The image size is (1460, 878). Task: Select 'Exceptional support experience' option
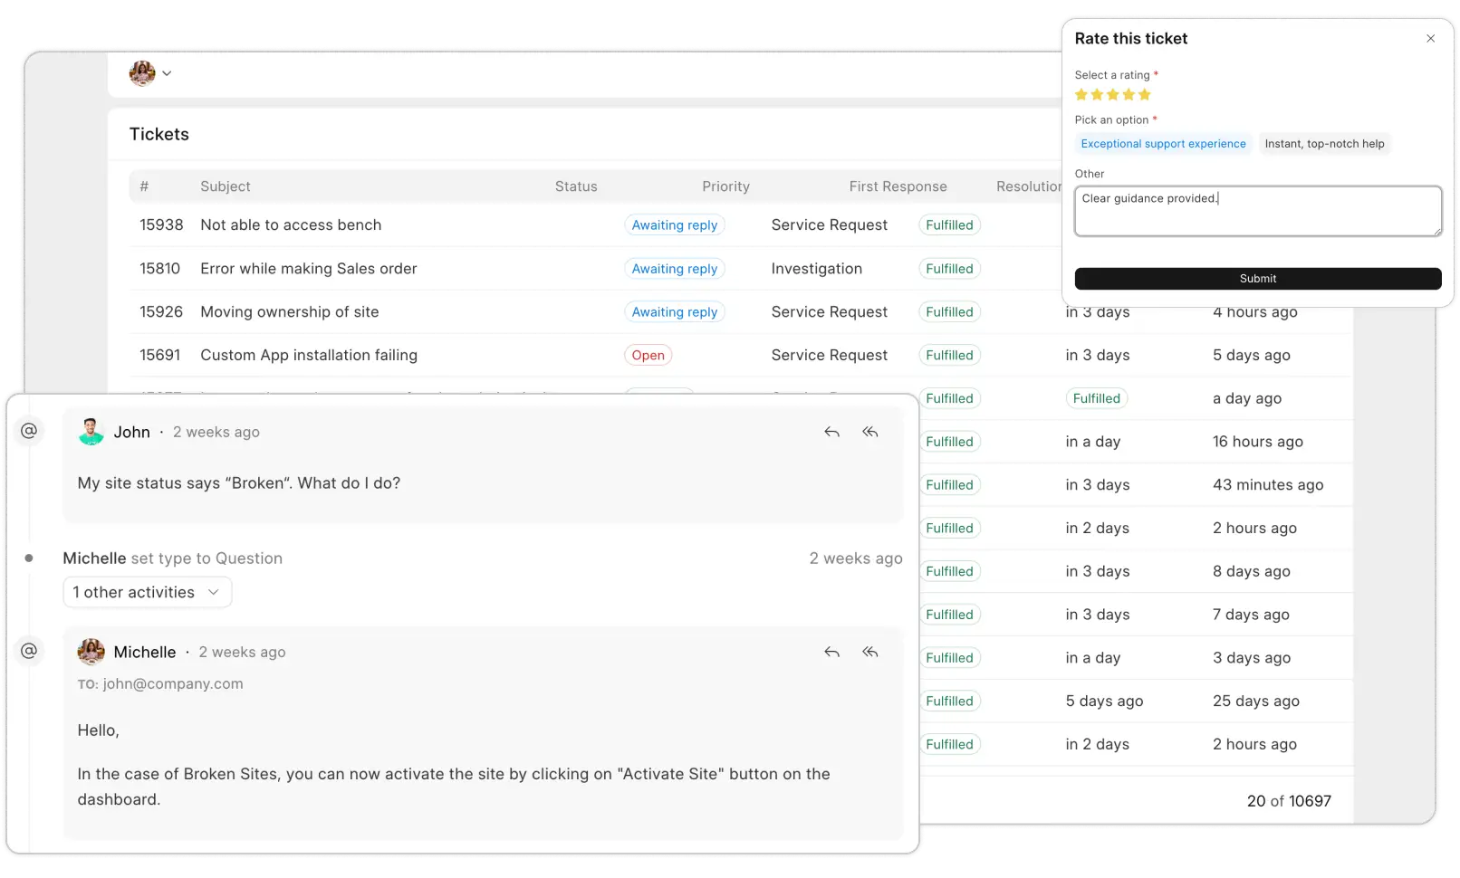tap(1163, 144)
